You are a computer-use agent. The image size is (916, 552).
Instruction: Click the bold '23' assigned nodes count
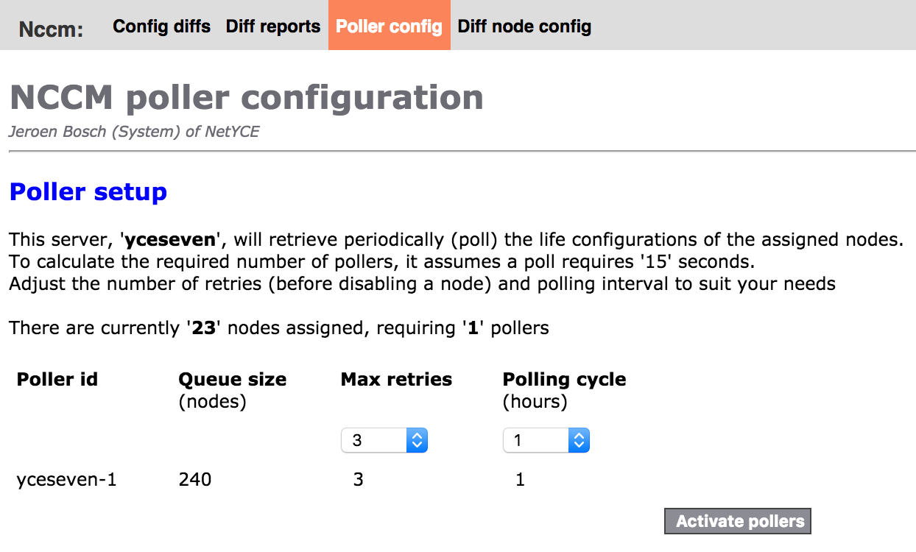tap(203, 328)
